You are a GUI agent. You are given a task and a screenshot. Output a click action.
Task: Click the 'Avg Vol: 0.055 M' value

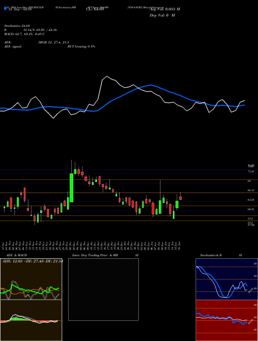[165, 9]
